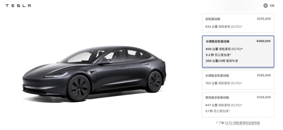
Task: Click the car's front wheel
Action: point(78,88)
